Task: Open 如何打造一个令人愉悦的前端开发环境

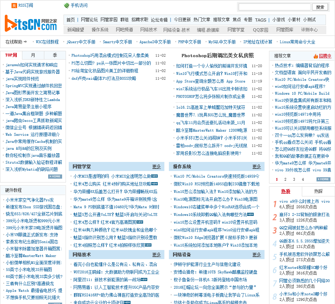Action: click(x=211, y=66)
